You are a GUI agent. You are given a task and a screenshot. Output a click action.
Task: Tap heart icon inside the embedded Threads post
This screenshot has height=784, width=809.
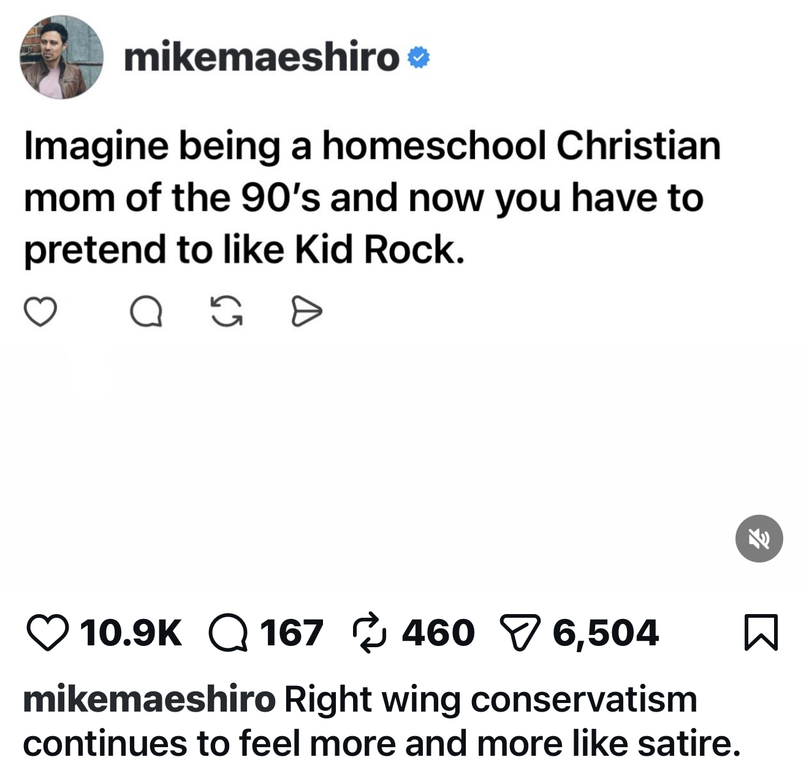point(40,311)
